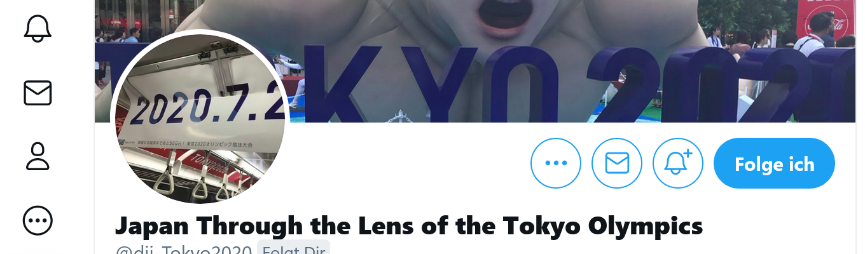
Task: Enable tweet notifications with bell-plus button
Action: tap(678, 163)
